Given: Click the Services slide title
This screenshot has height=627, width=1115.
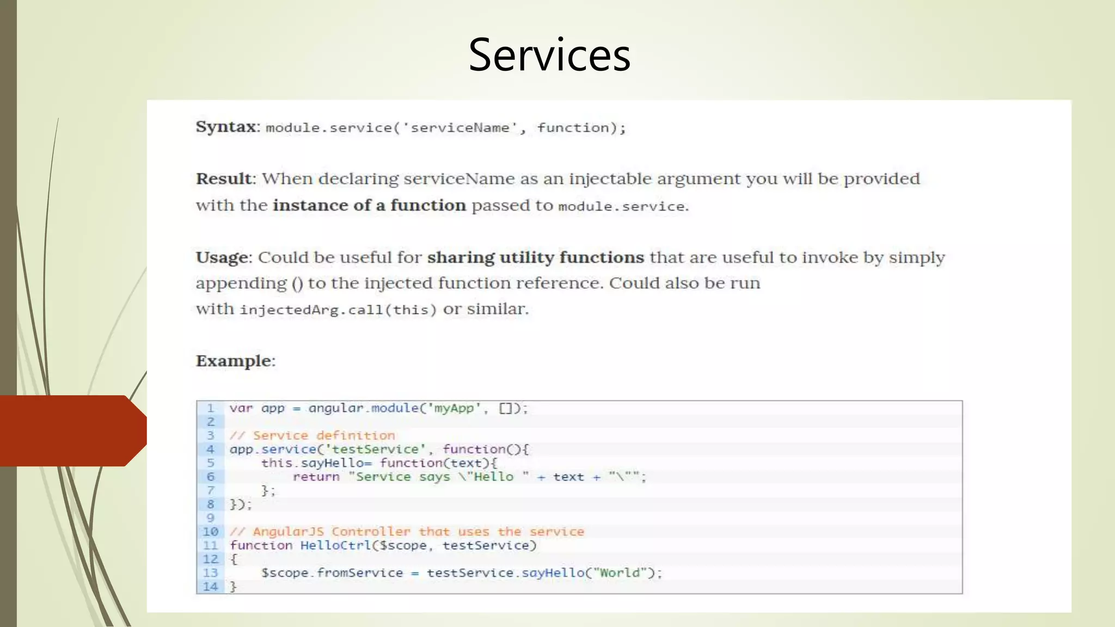Looking at the screenshot, I should pos(549,55).
